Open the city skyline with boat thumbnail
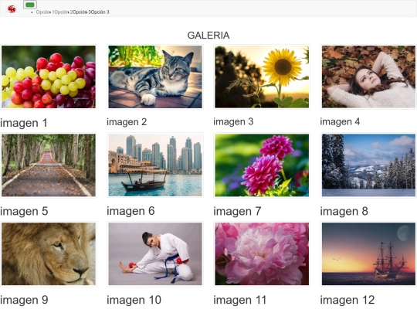The width and height of the screenshot is (417, 313). tap(155, 165)
